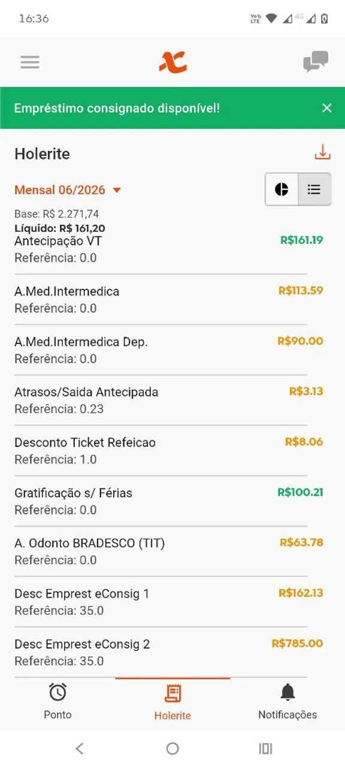Tap the orange app logo
The image size is (345, 767).
173,62
